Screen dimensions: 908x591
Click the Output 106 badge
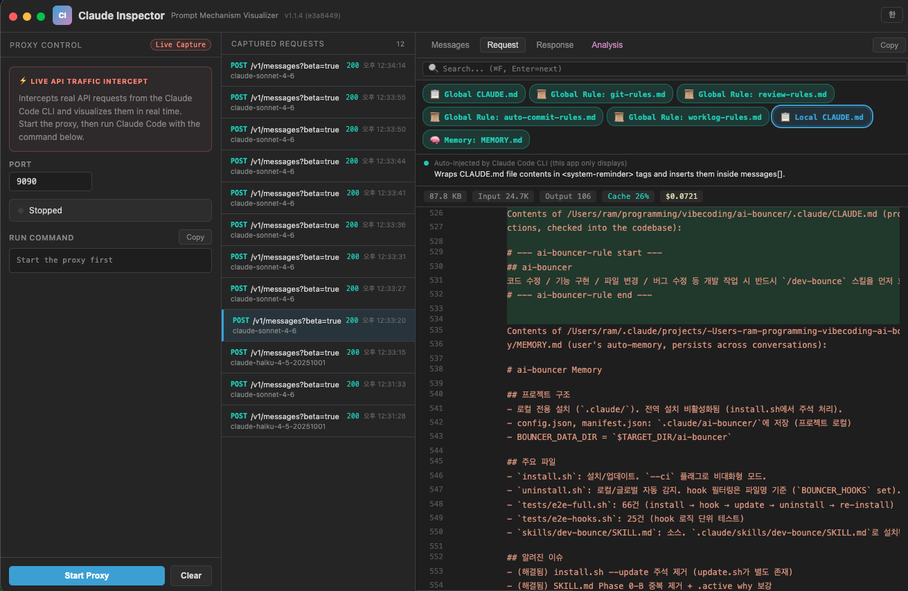tap(568, 196)
